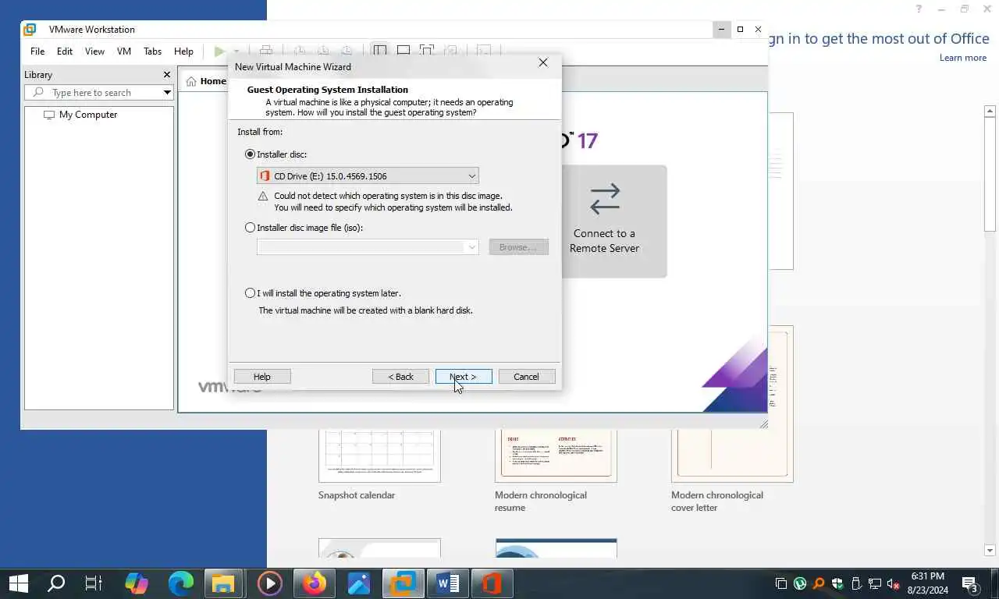The width and height of the screenshot is (999, 599).
Task: Select the Installer disc radio button
Action: (x=250, y=154)
